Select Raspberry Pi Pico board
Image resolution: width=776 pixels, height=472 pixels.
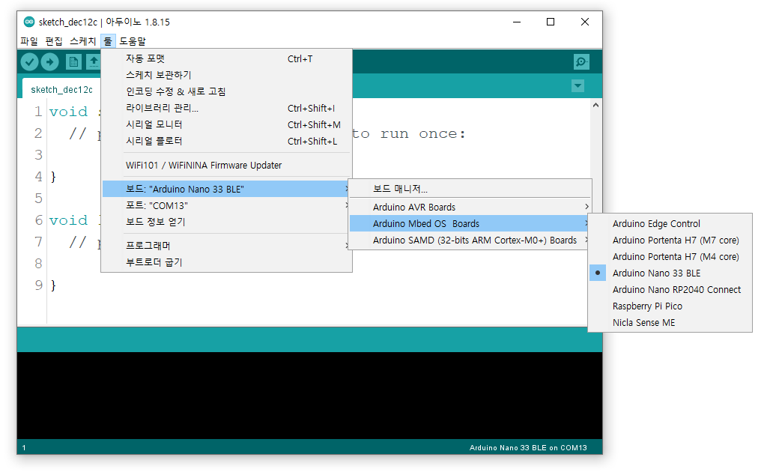[670, 306]
